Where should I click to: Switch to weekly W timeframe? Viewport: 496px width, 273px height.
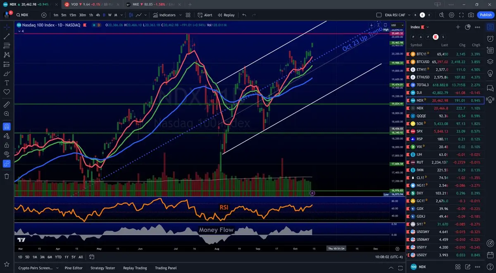(109, 15)
